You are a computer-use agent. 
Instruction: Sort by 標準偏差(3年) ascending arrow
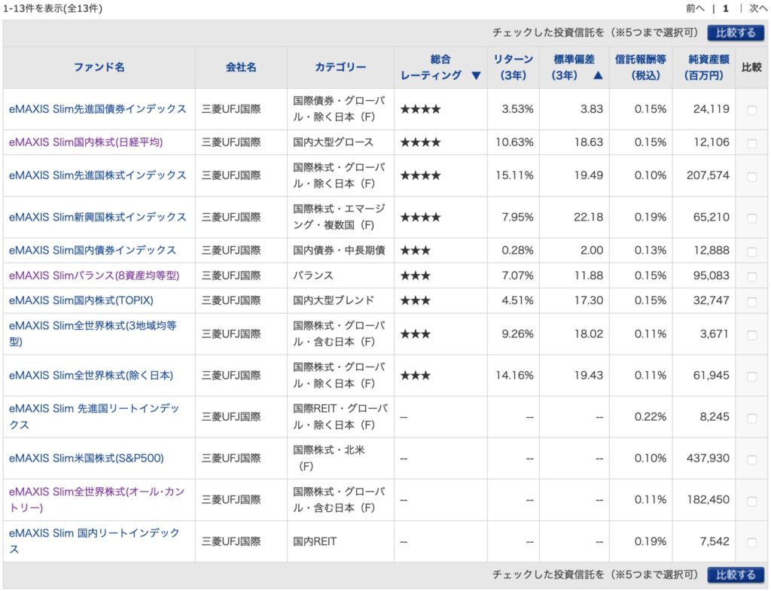(x=597, y=76)
